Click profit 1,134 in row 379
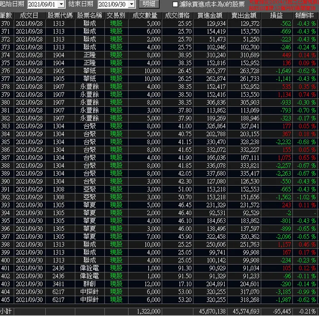The height and width of the screenshot is (316, 319). point(285,94)
